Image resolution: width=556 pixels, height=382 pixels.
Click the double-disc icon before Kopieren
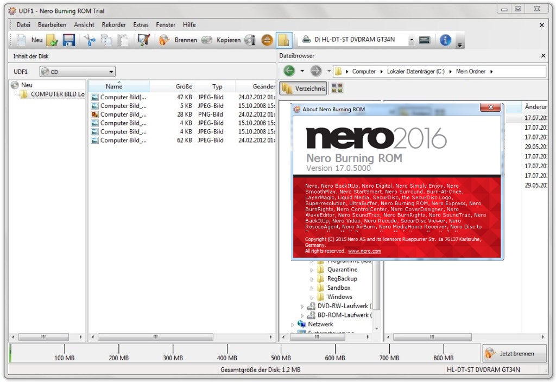tap(207, 40)
